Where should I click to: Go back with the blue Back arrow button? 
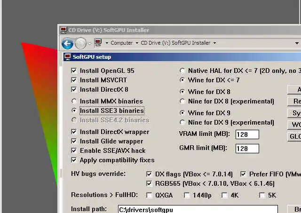click(67, 44)
